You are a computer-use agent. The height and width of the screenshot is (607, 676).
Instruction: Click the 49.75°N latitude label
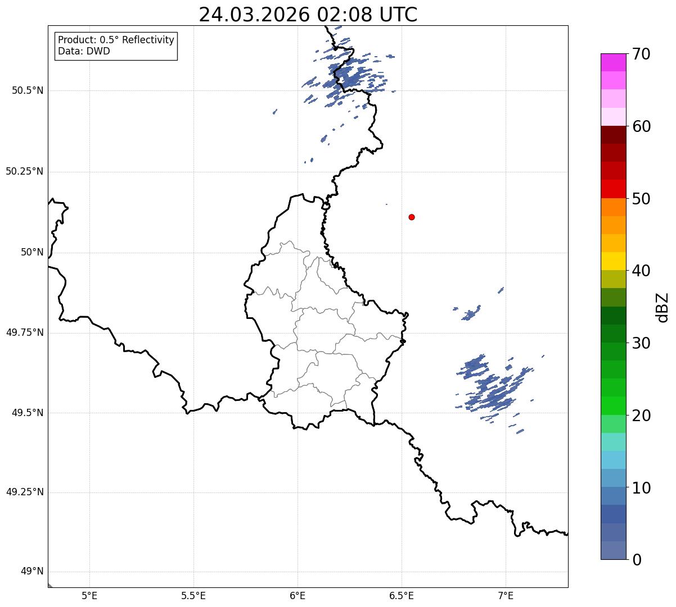(x=25, y=332)
